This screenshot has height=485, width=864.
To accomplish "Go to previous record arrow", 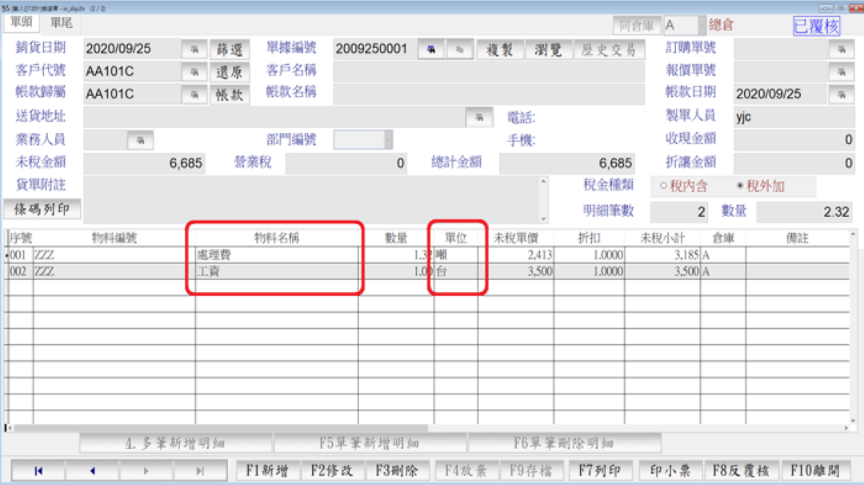I will pos(92,471).
